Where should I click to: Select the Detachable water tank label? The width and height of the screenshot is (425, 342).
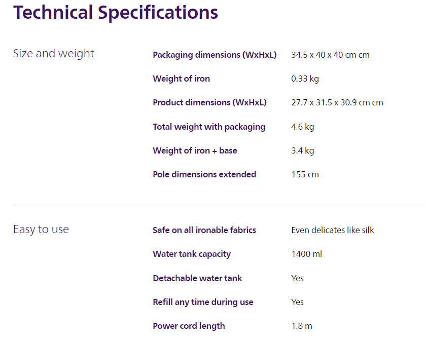coord(197,278)
